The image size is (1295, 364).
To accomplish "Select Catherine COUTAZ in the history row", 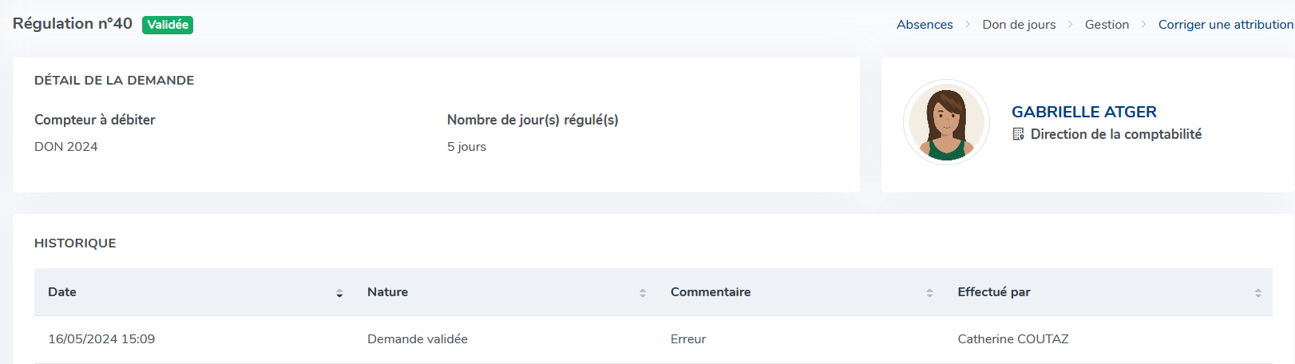I will [1012, 339].
